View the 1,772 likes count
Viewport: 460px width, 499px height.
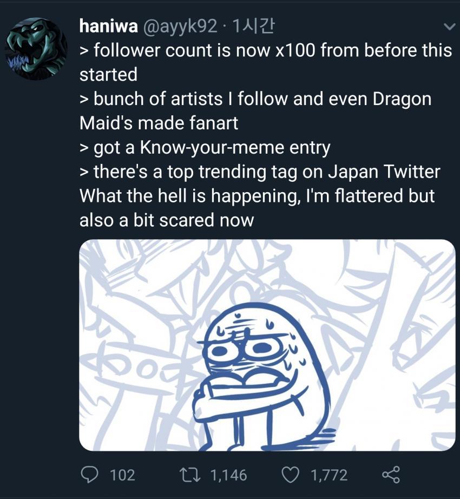[328, 475]
